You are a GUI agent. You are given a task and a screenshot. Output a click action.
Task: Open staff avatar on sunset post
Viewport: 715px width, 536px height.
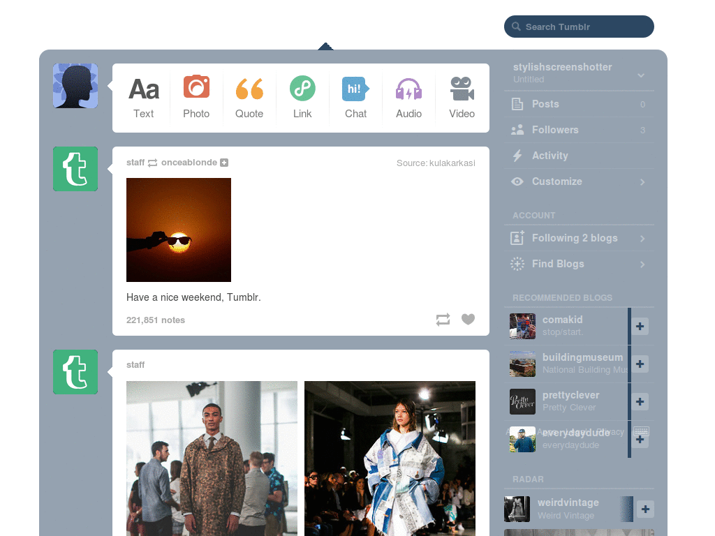click(75, 169)
